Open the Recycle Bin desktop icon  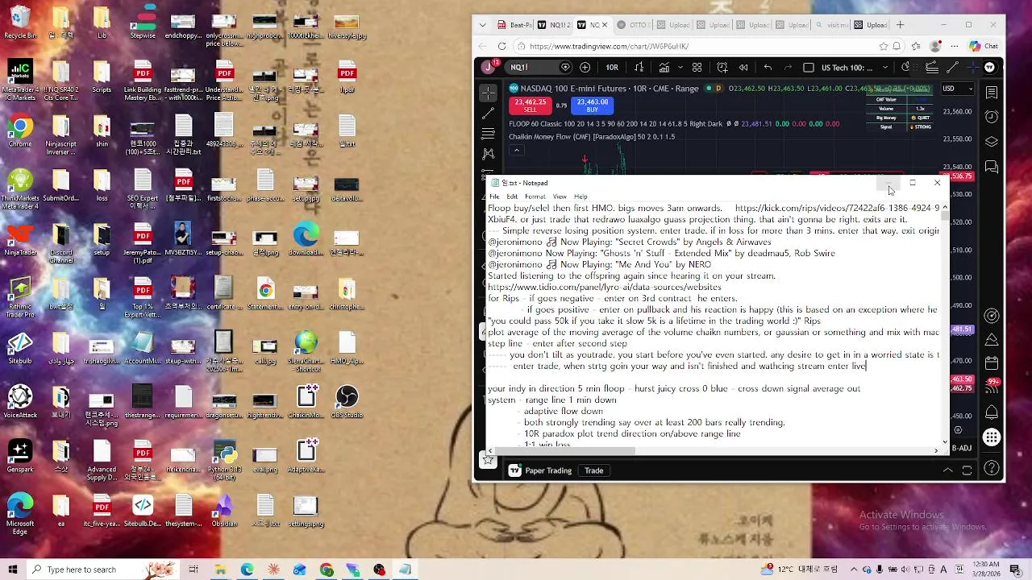[x=20, y=23]
